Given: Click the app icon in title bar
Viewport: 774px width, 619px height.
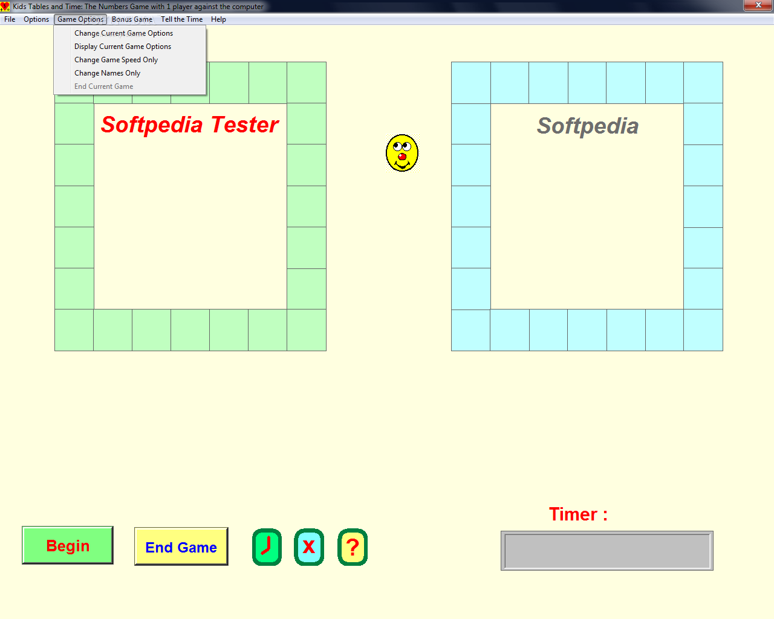Looking at the screenshot, I should click(5, 6).
